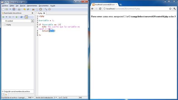Expand recent files arrow beside Open icon
The image size is (178, 100).
tap(10, 9)
